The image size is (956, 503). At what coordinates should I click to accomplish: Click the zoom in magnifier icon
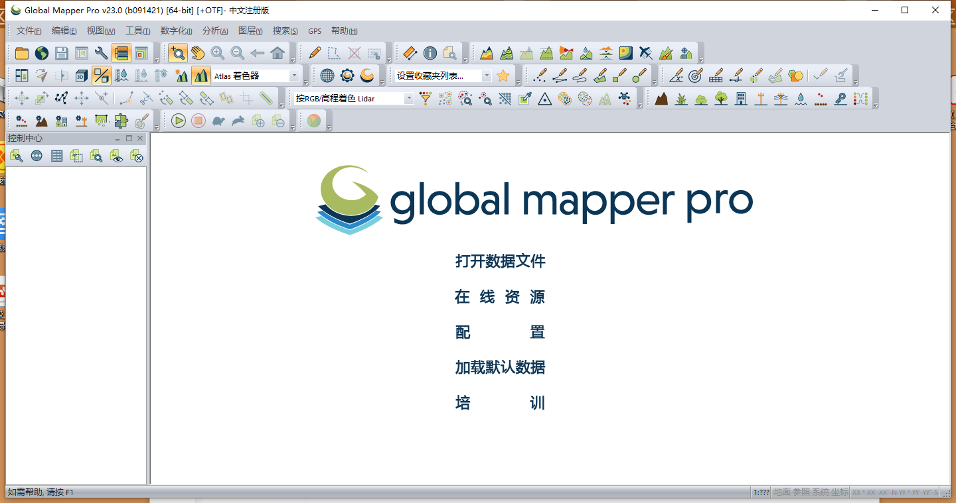218,54
